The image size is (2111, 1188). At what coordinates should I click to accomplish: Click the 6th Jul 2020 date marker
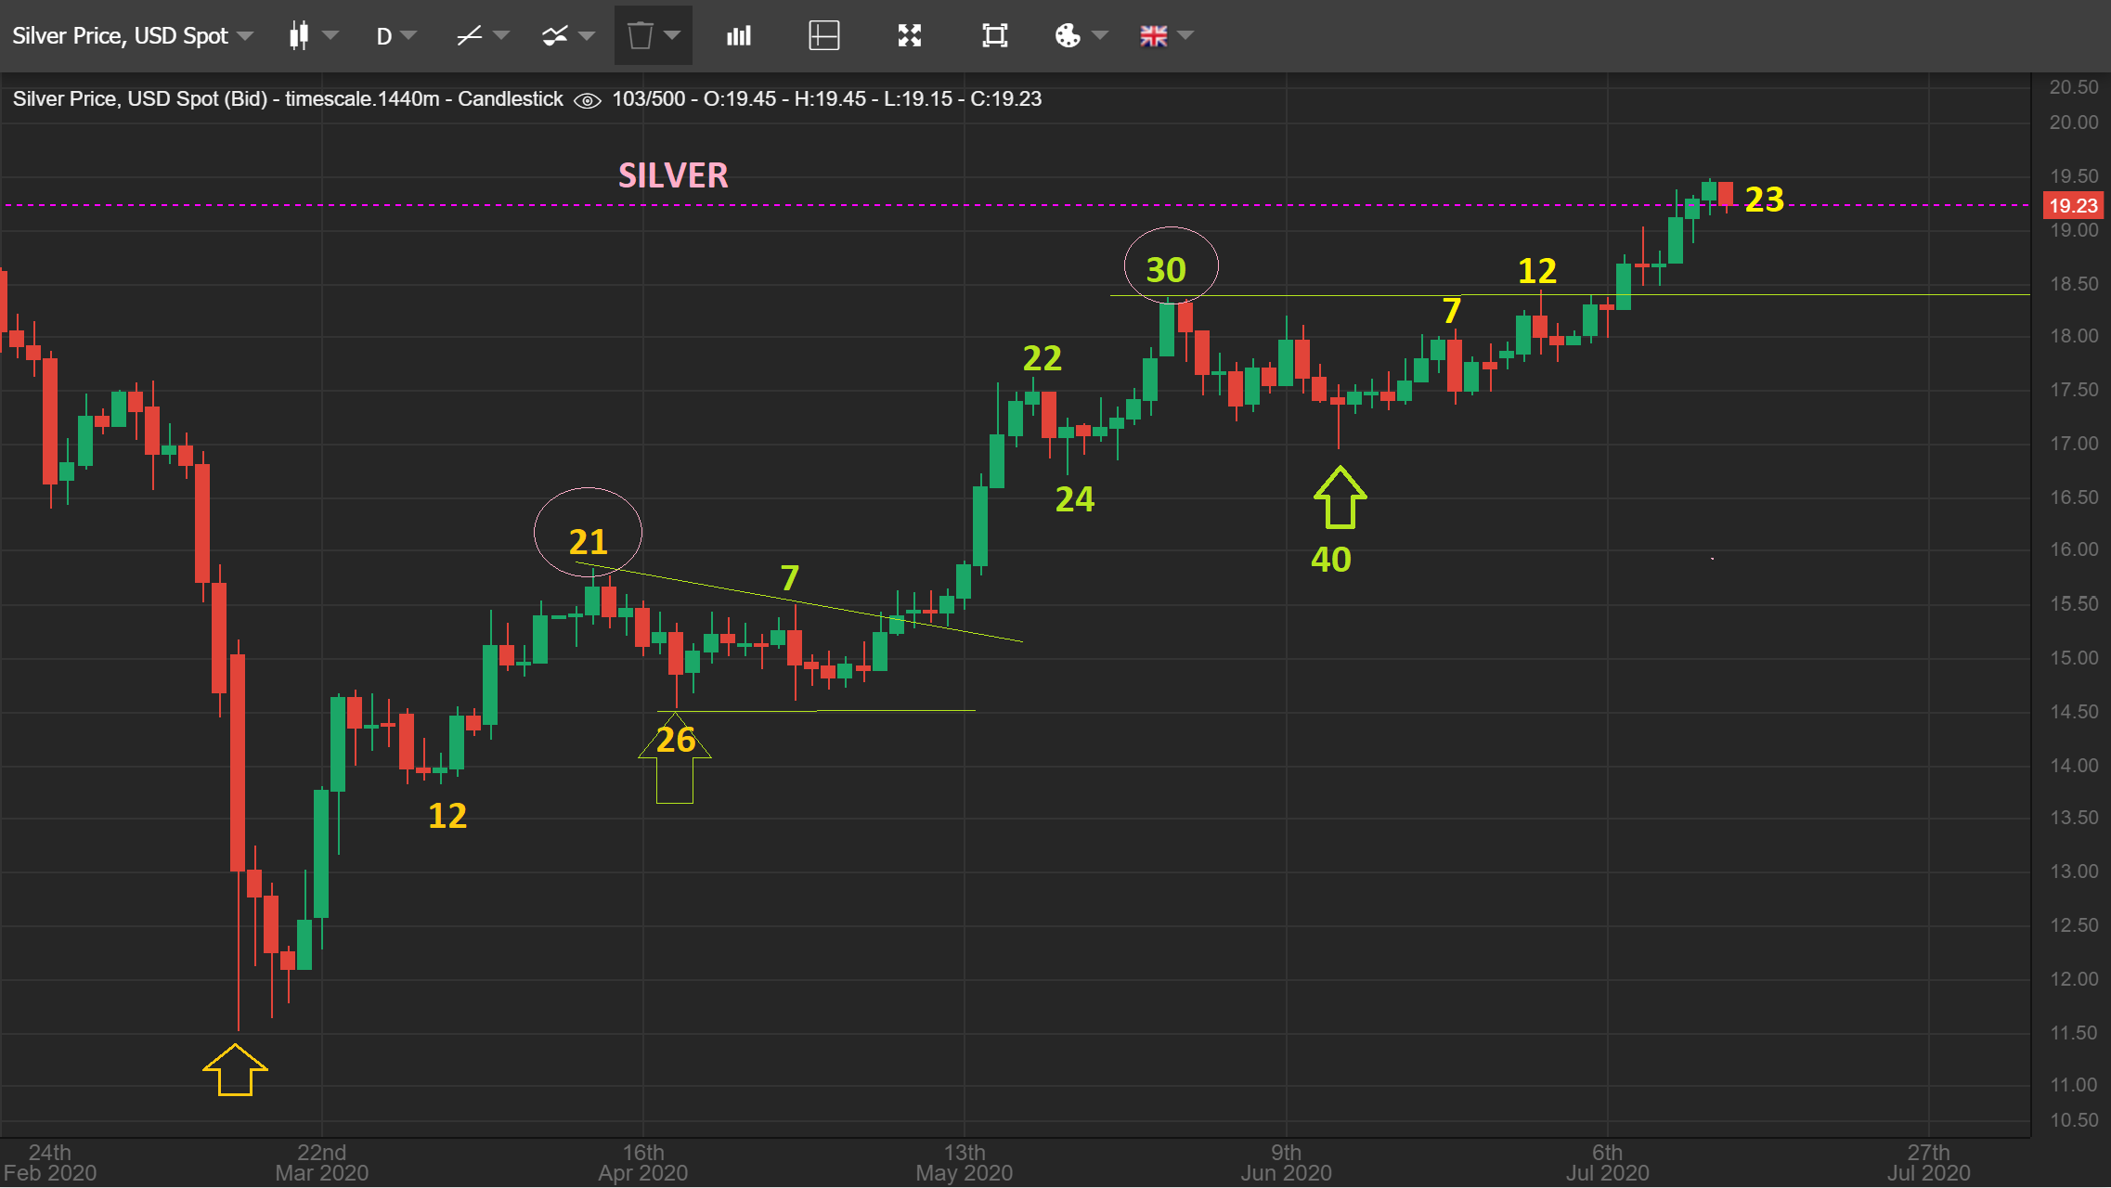tap(1607, 1162)
